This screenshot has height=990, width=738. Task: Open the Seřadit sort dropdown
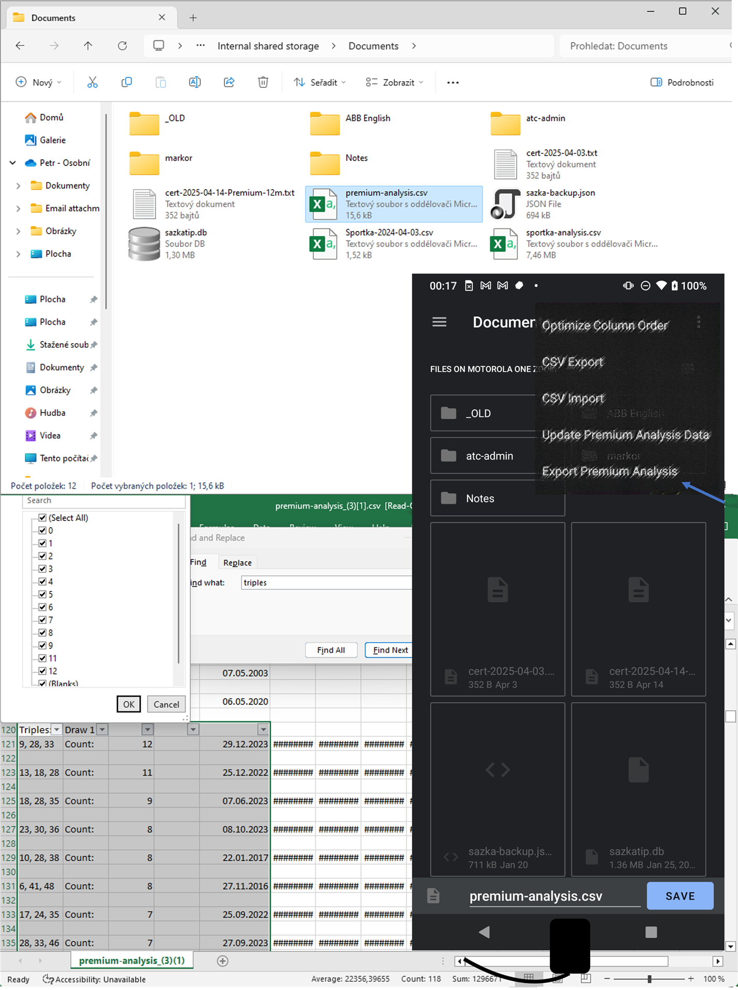point(320,82)
